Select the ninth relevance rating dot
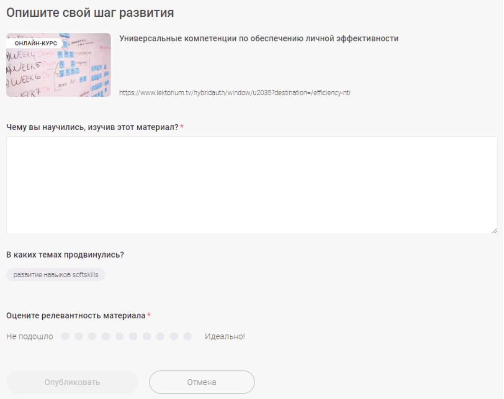This screenshot has width=504, height=399. (x=174, y=336)
